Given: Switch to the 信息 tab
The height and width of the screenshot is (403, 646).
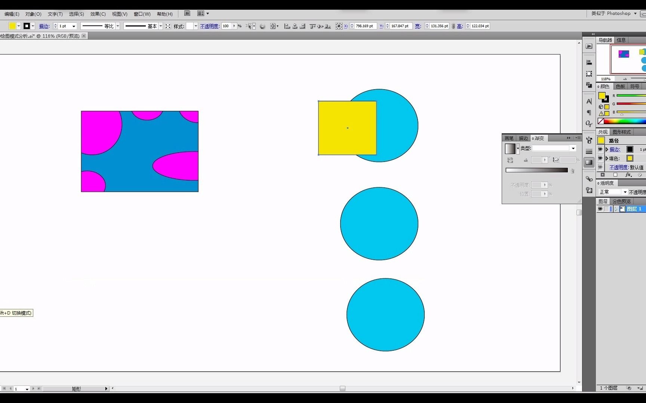Looking at the screenshot, I should pos(621,40).
